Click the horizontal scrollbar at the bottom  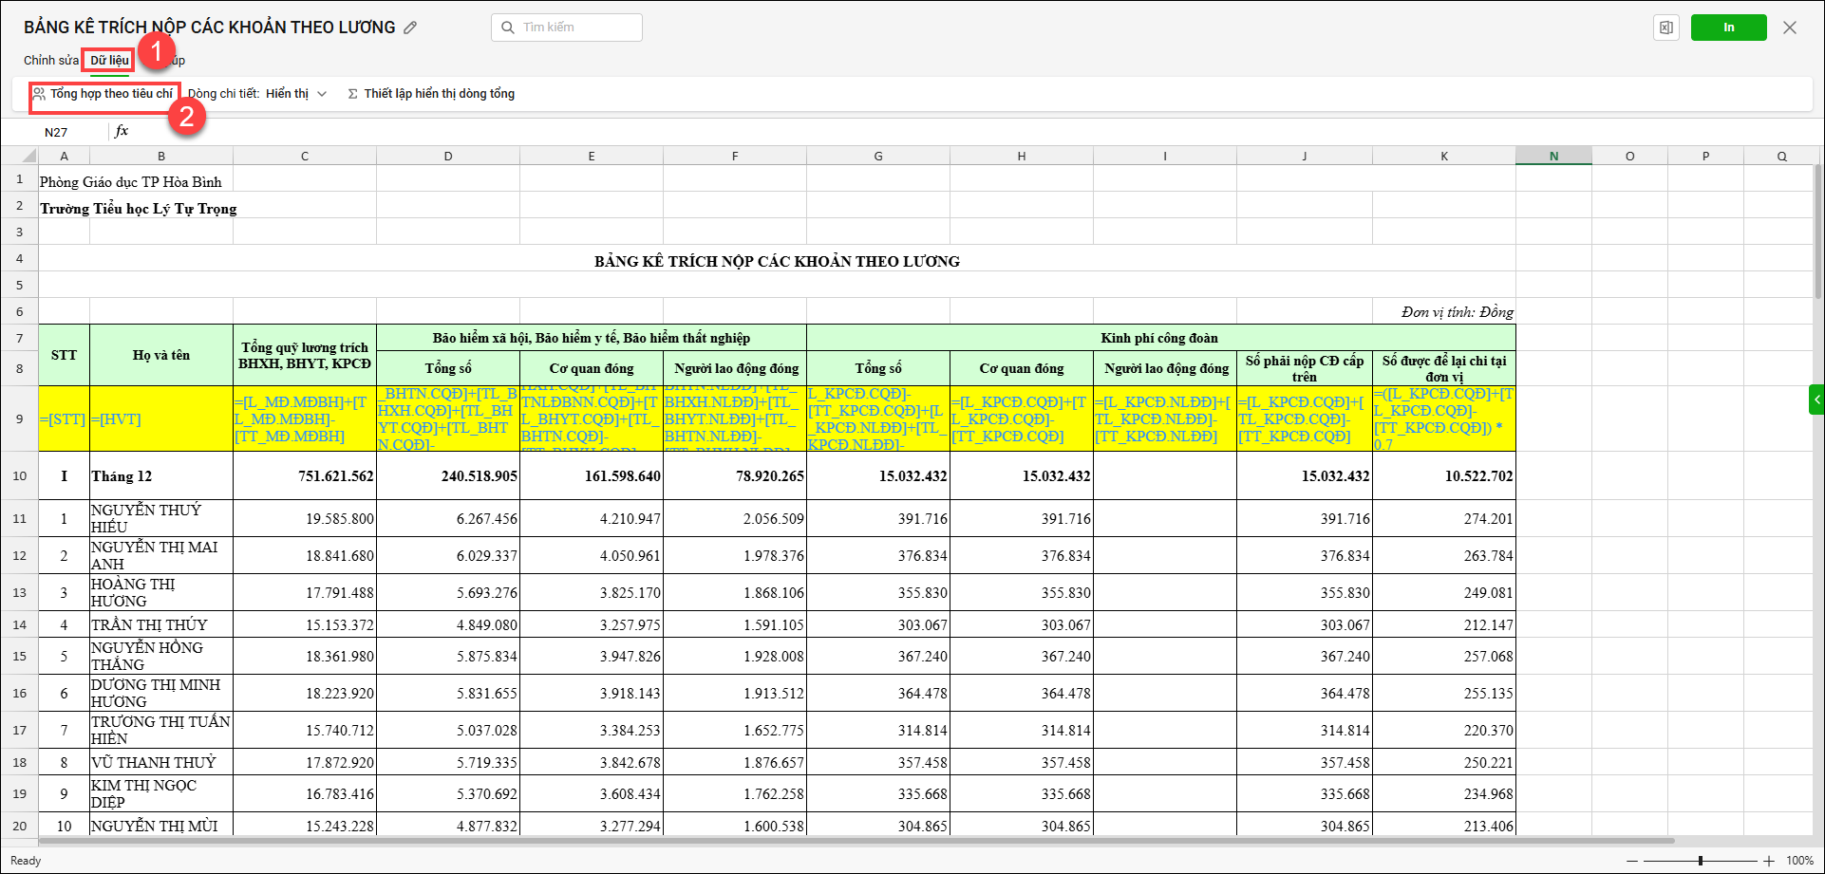(855, 841)
